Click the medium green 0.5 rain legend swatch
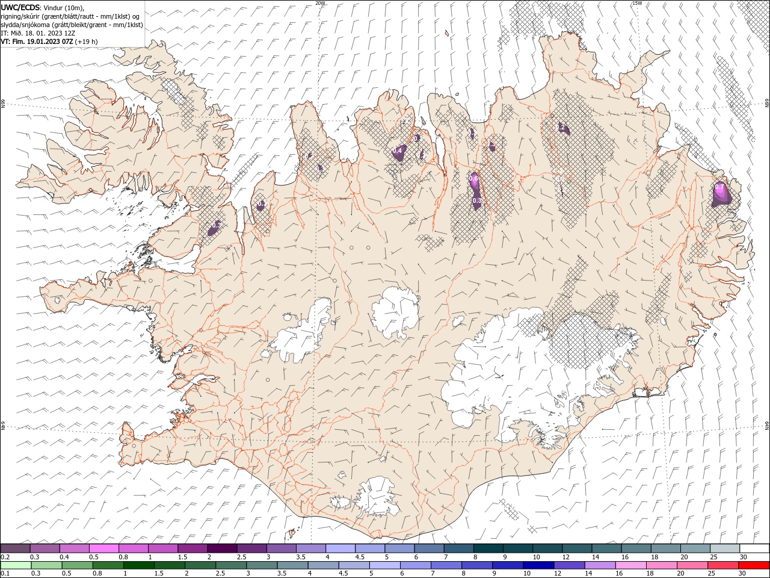The image size is (770, 578). [x=78, y=565]
